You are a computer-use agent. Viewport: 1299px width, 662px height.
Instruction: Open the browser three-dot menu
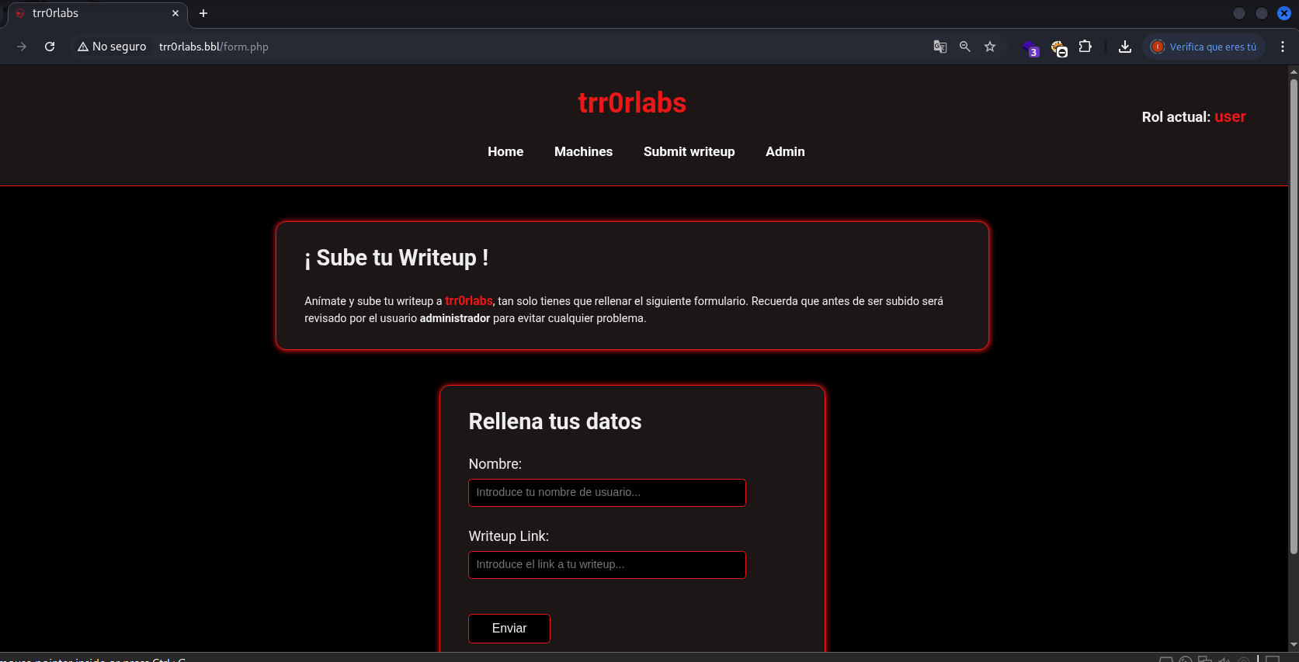pyautogui.click(x=1283, y=47)
